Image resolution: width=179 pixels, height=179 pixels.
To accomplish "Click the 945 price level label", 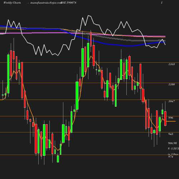I will pos(171,134).
